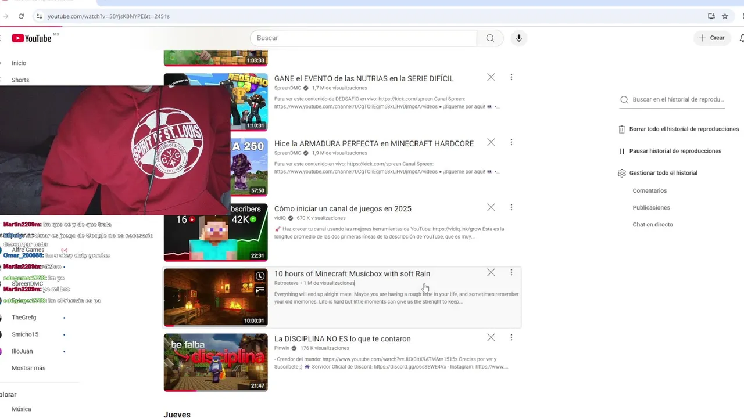
Task: Click the Crear button
Action: 712,38
